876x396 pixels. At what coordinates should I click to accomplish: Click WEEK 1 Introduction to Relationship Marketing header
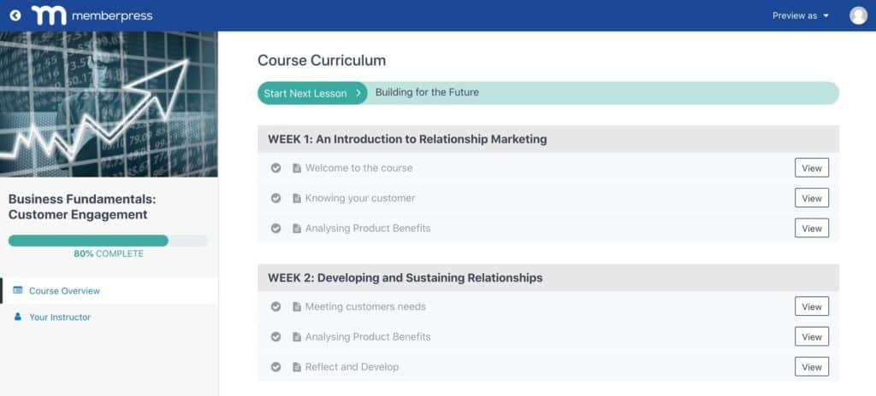tap(548, 139)
